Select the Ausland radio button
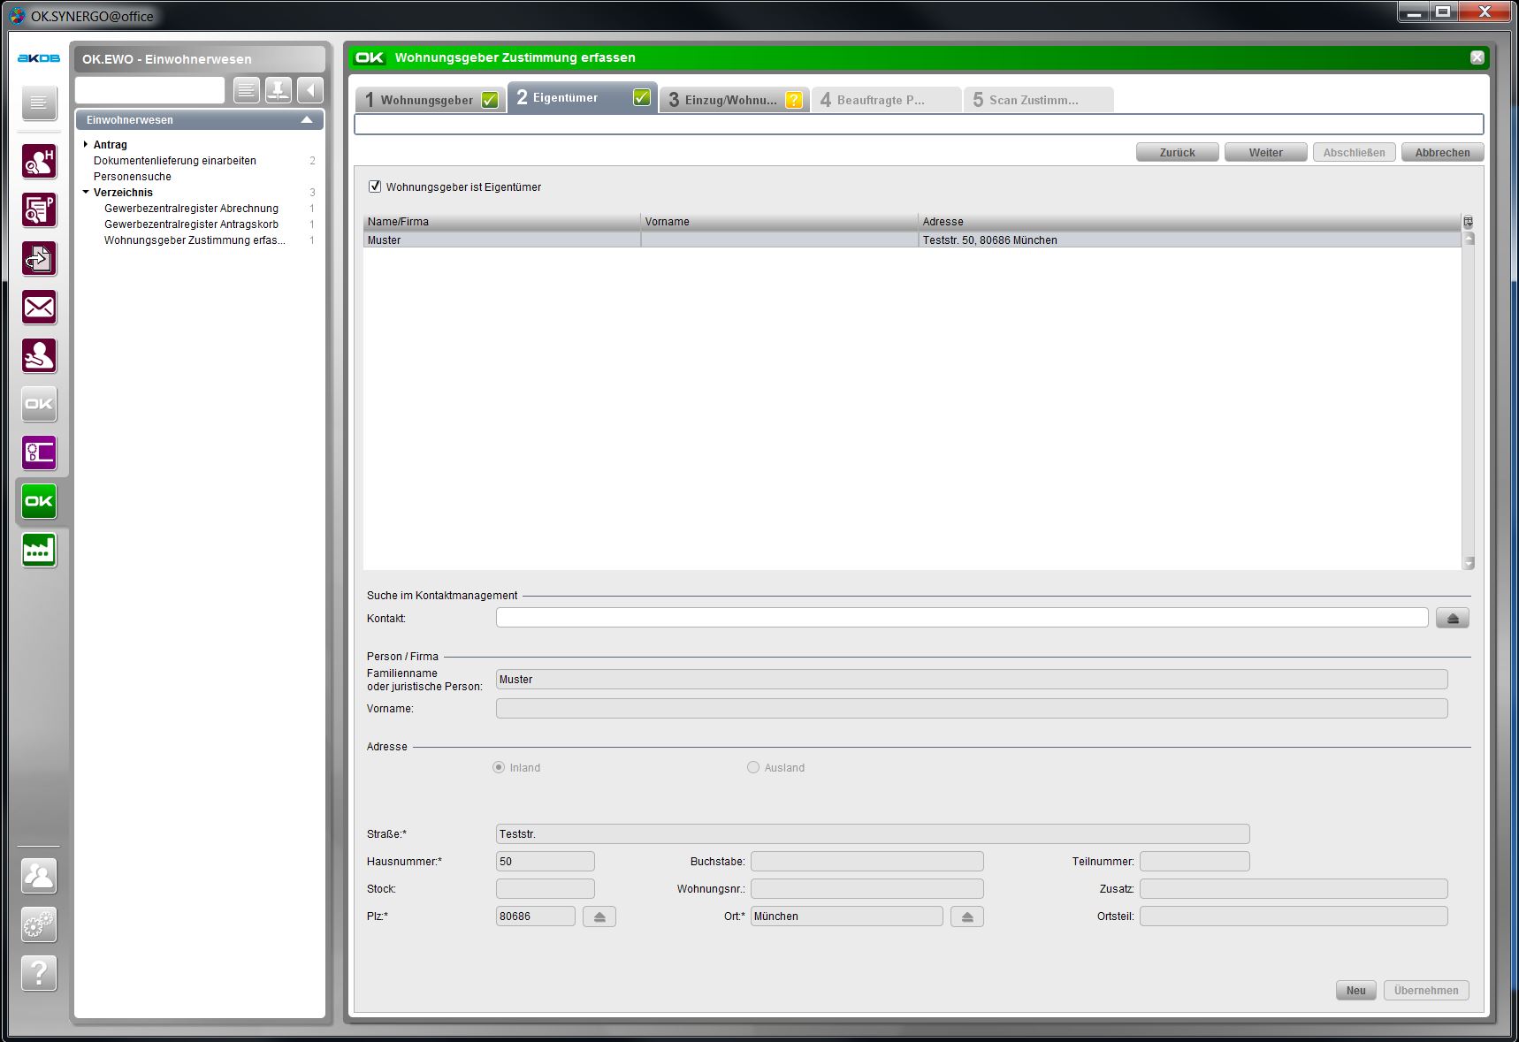 coord(753,767)
